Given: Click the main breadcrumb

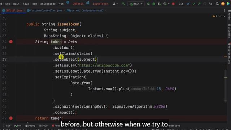Looking at the screenshot, I should click(16, 4).
